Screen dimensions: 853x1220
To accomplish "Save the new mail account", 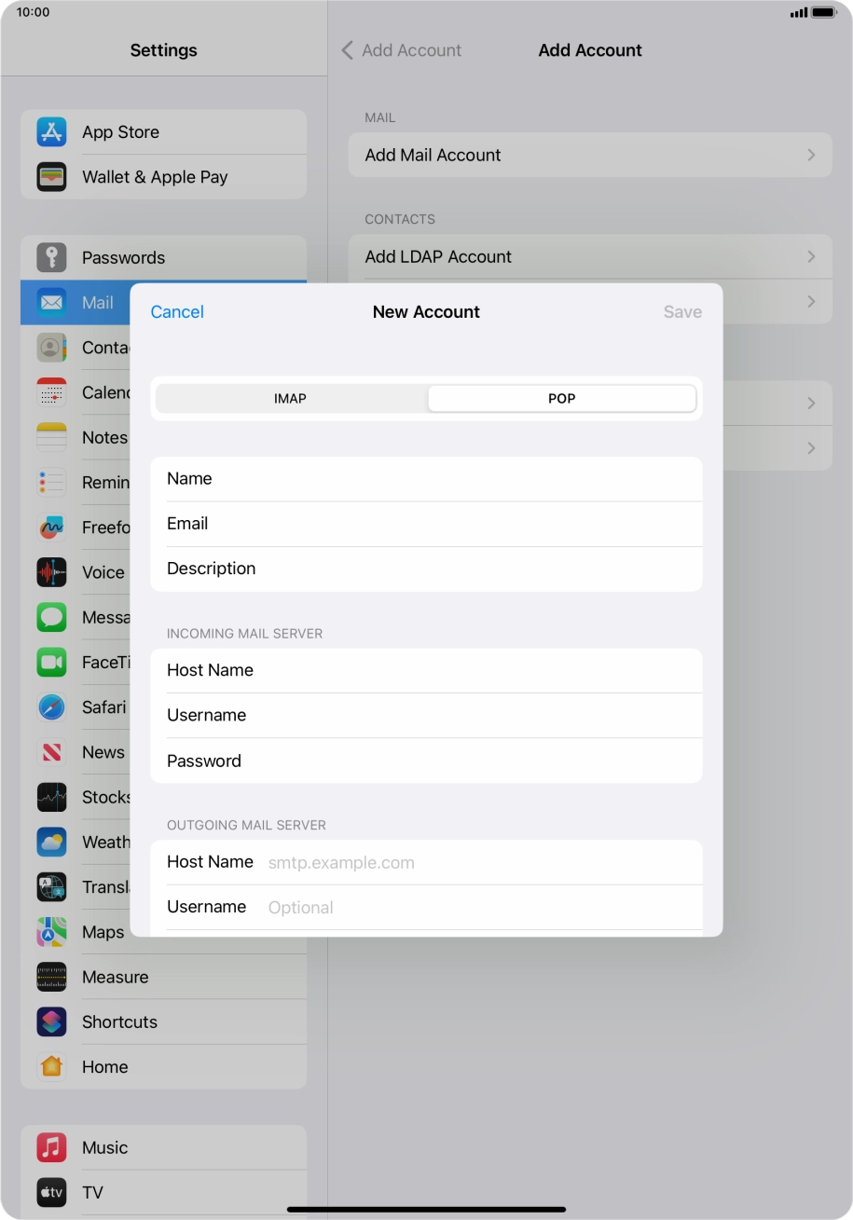I will pyautogui.click(x=681, y=311).
